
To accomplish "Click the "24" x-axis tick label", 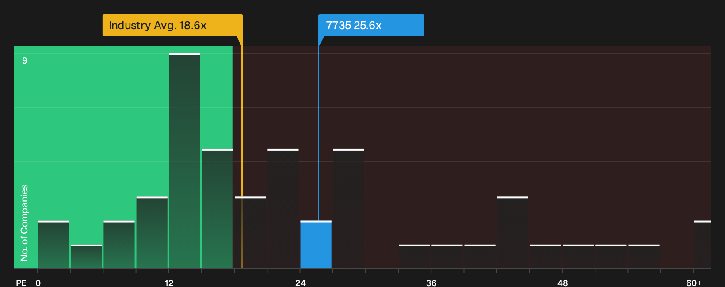I will click(301, 283).
